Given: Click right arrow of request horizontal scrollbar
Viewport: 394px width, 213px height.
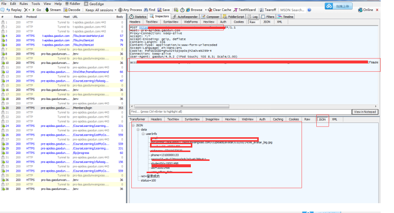Looking at the screenshot, I should coord(376,106).
